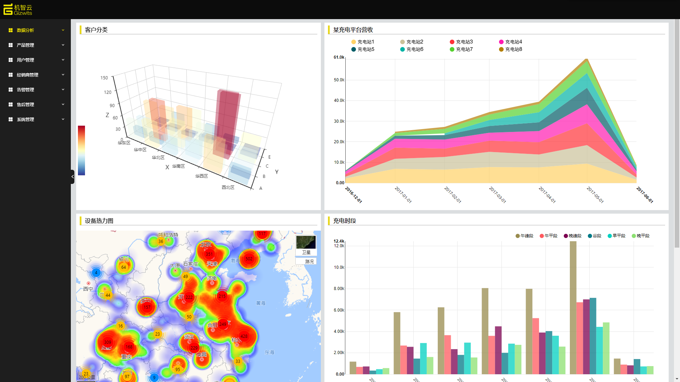Click the grid icon beside 数据分析

click(x=11, y=30)
